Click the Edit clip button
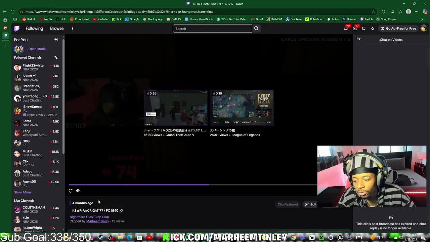 (310, 204)
